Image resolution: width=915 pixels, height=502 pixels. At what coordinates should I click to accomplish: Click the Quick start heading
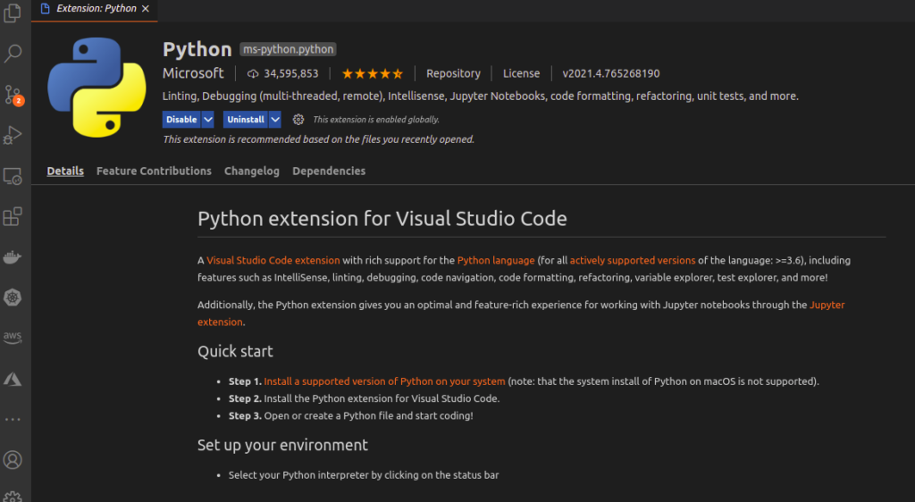[x=235, y=351]
